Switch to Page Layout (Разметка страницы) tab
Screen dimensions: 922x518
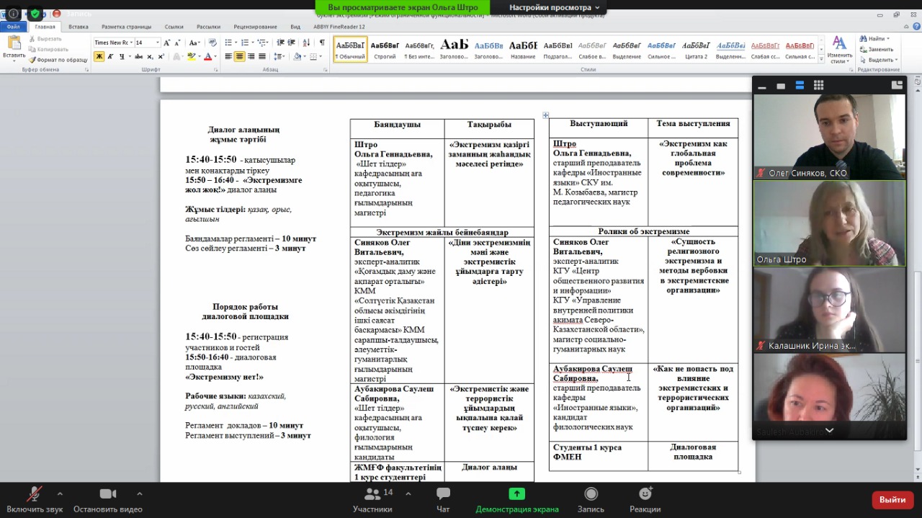[x=126, y=27]
